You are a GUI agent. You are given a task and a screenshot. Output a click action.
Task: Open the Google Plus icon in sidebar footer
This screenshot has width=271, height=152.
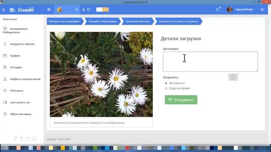[x=15, y=138]
